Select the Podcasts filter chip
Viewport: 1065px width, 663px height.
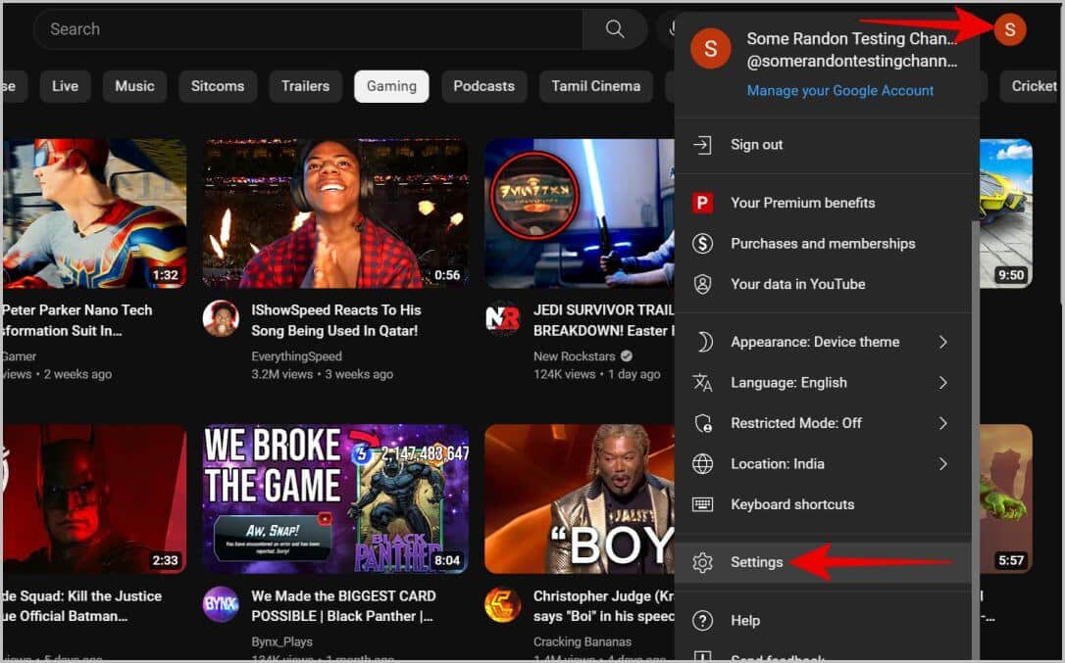pyautogui.click(x=484, y=86)
